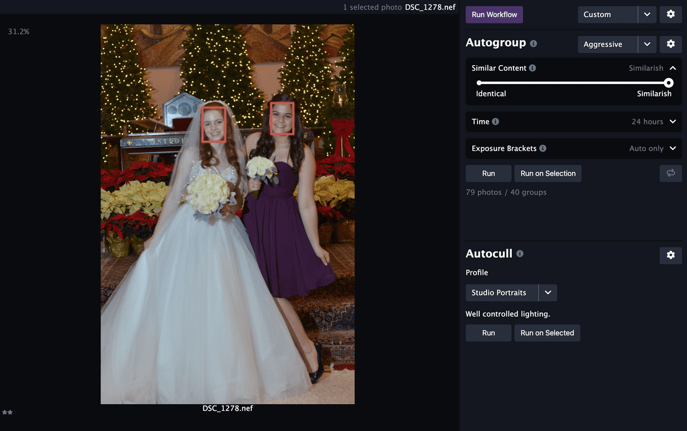Open the Autogroup settings gear
The image size is (687, 431).
point(670,44)
